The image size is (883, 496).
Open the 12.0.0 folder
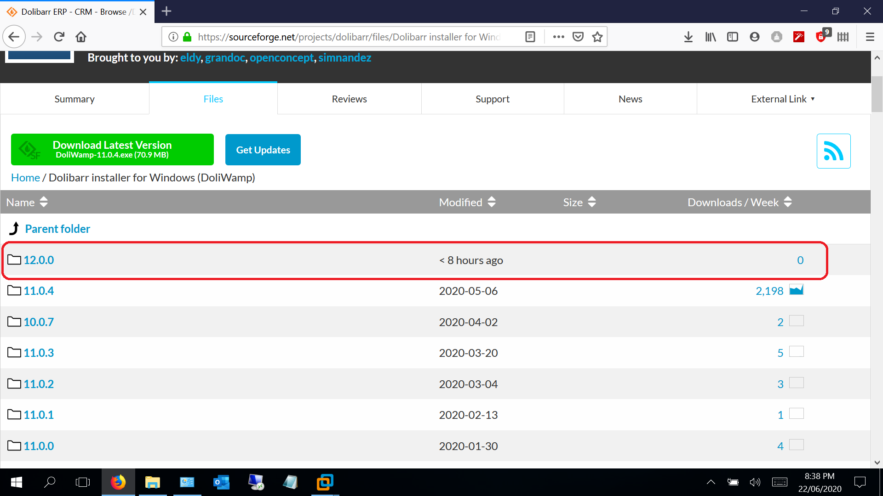[x=39, y=260]
